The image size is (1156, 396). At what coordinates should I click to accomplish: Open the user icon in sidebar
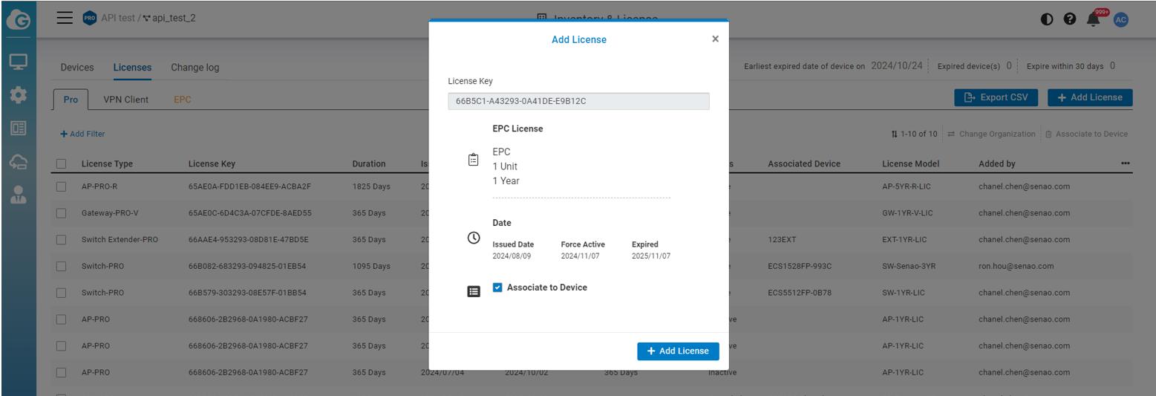tap(18, 195)
